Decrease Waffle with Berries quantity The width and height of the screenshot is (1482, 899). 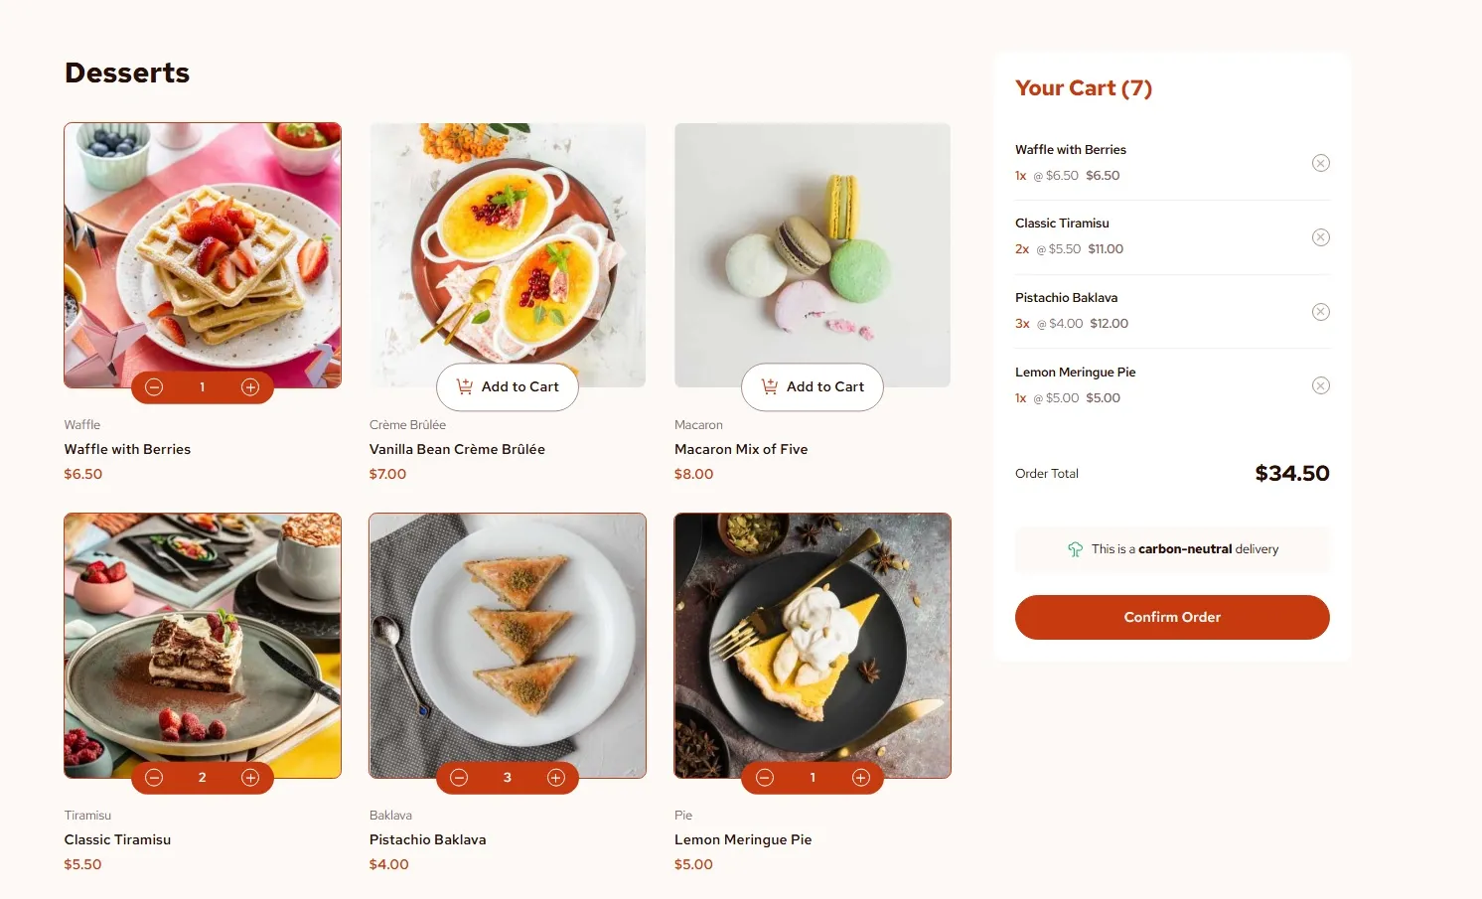pos(154,387)
